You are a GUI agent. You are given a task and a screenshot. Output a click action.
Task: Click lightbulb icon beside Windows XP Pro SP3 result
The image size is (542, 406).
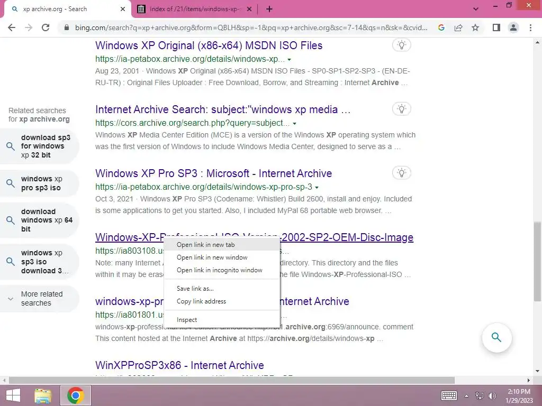coord(401,173)
